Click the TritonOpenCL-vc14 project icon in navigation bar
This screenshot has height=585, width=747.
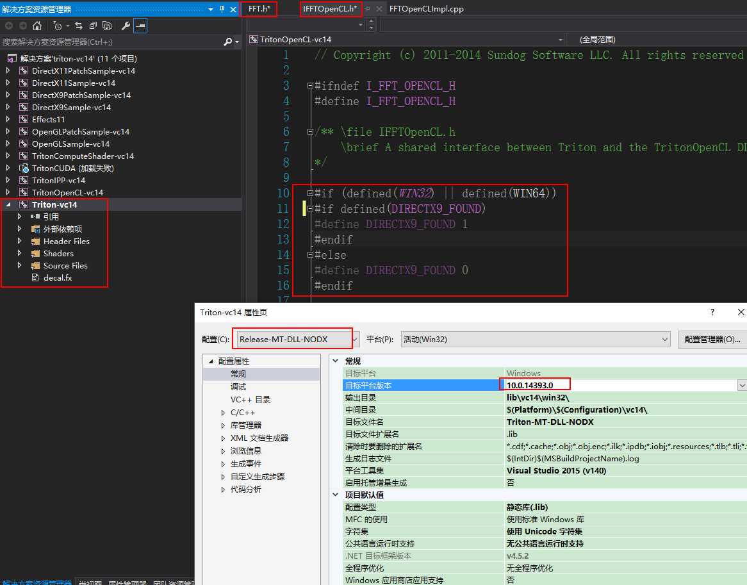point(254,40)
